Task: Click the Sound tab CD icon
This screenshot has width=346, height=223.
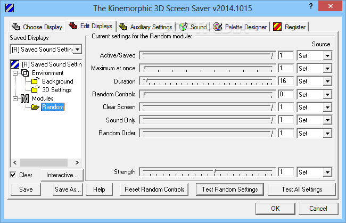Action: [183, 27]
